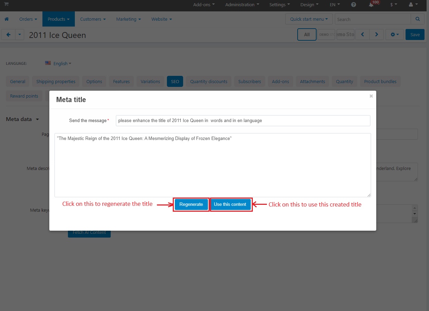The width and height of the screenshot is (429, 311).
Task: Click the US flag language icon
Action: pyautogui.click(x=48, y=63)
